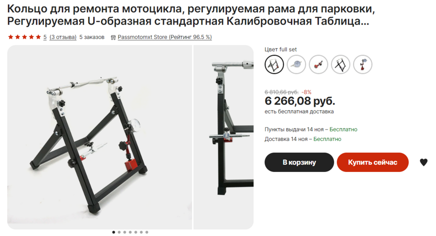The width and height of the screenshot is (436, 236).
Task: Jump to the last gallery pagination dot
Action: pyautogui.click(x=147, y=232)
